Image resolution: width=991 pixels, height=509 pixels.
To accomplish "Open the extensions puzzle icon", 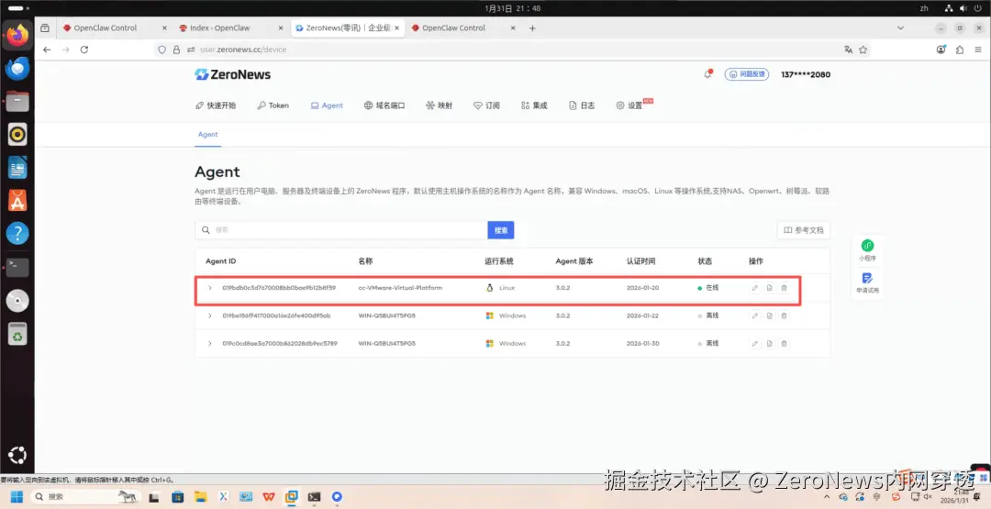I will tap(960, 50).
